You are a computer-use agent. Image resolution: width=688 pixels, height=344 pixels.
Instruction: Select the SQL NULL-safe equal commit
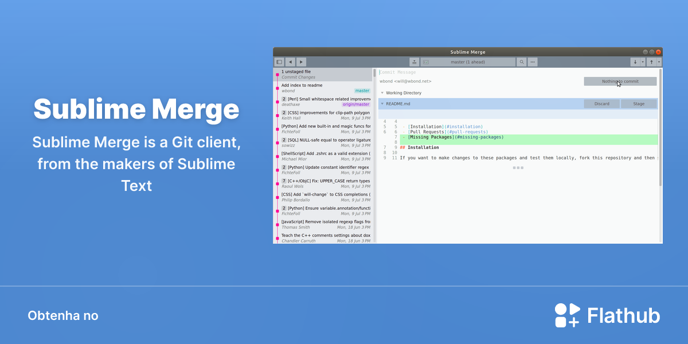coord(323,143)
